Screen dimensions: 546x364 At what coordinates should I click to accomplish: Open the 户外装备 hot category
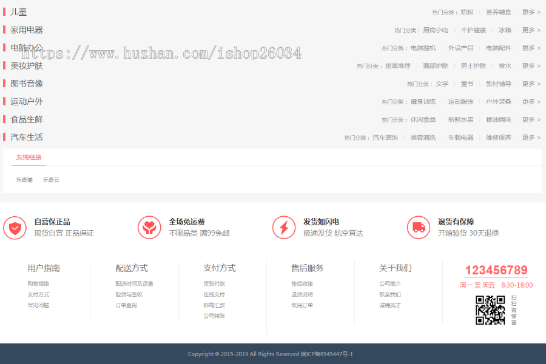499,102
